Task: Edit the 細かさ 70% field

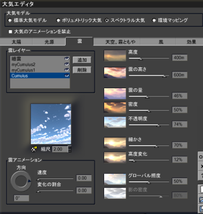Action: pos(179,145)
